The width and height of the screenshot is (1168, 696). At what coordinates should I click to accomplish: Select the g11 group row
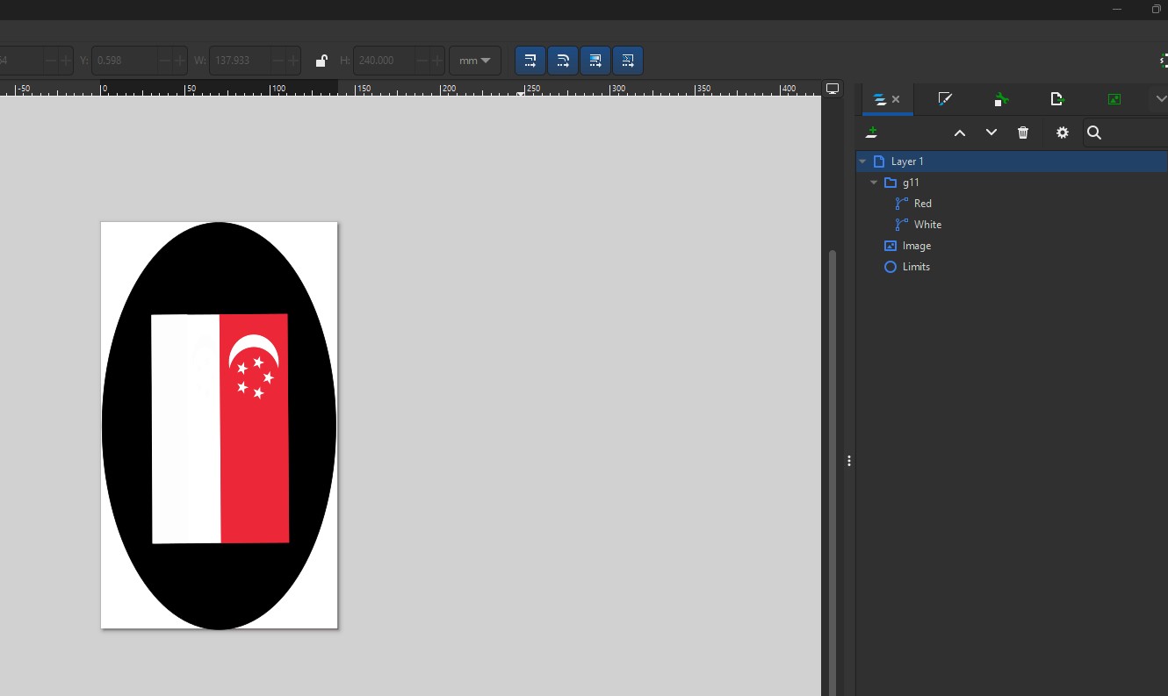tap(1012, 183)
